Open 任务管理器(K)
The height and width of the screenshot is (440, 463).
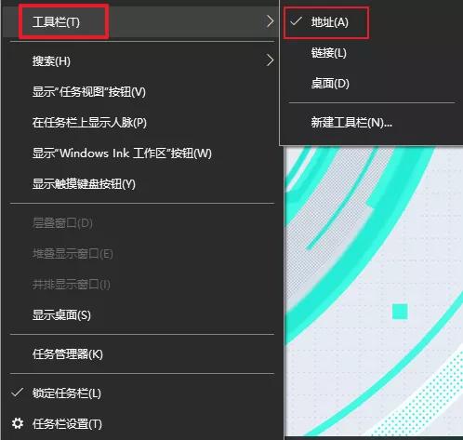142,354
